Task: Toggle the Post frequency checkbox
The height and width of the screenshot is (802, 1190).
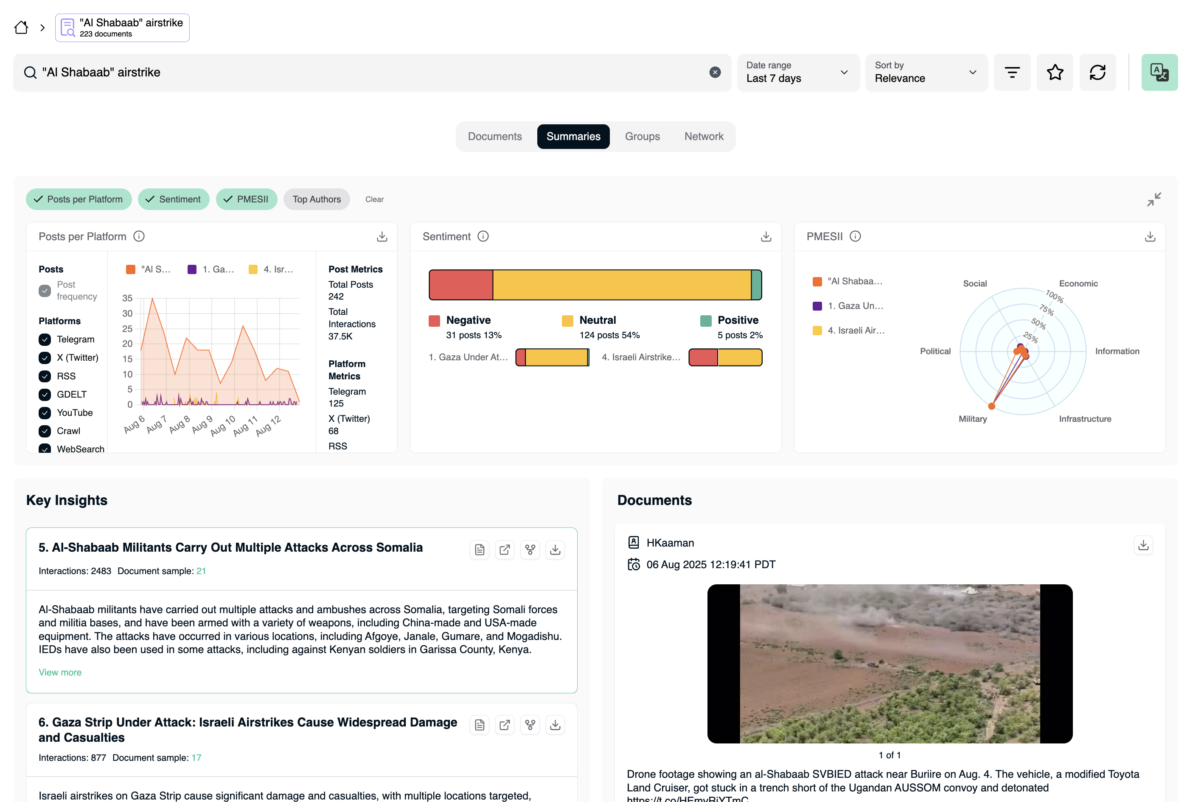Action: (x=45, y=291)
